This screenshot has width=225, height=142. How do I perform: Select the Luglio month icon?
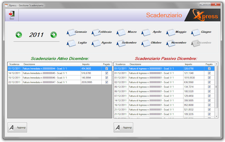tap(71, 43)
